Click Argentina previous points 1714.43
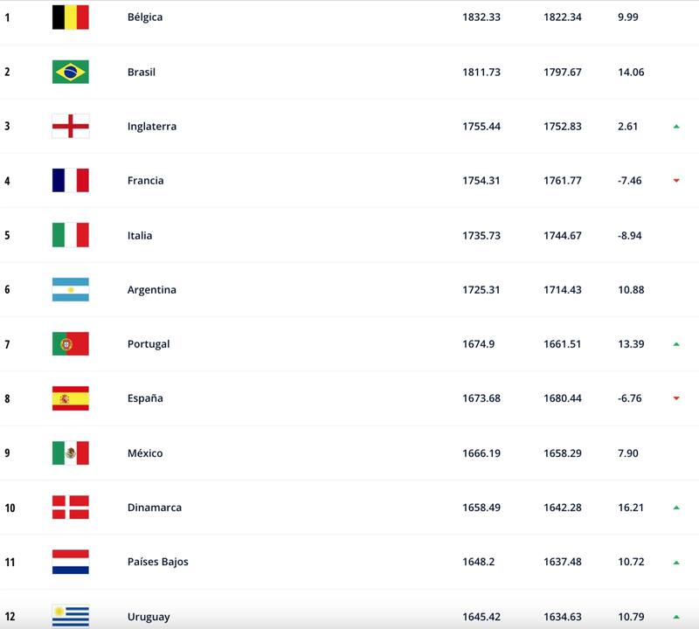 [x=562, y=289]
